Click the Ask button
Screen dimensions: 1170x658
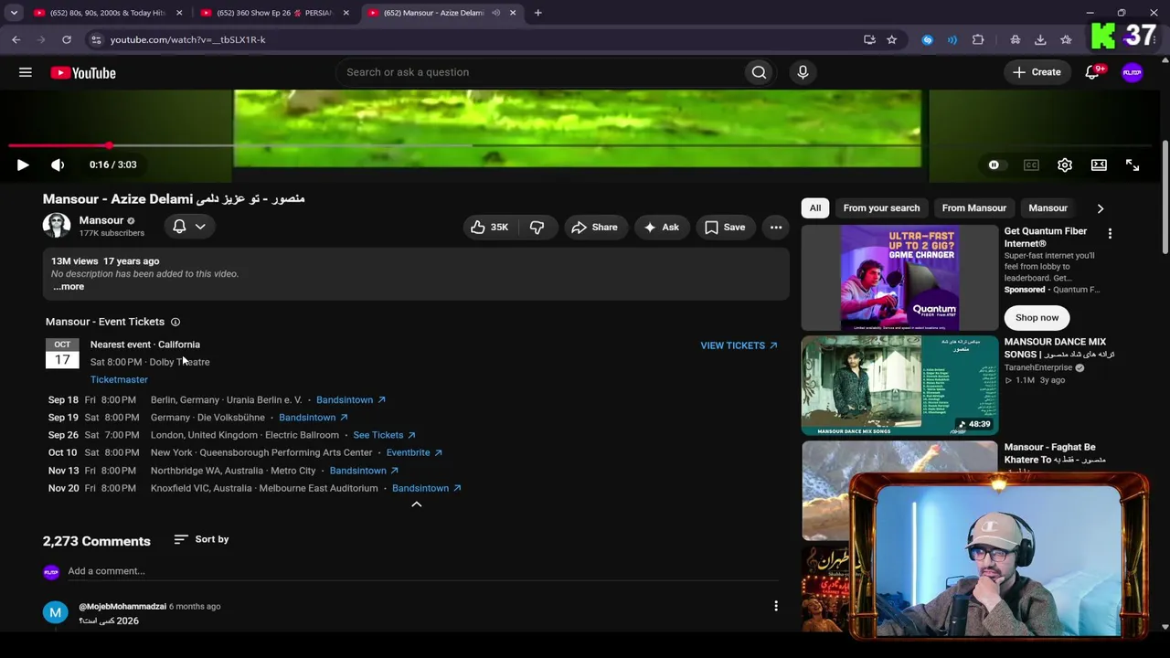point(661,228)
